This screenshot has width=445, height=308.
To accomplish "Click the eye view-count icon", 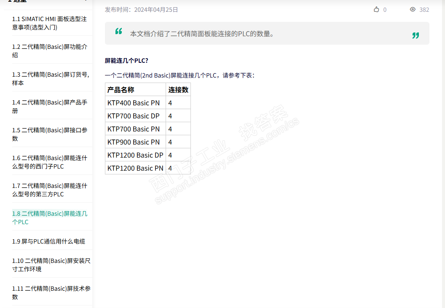I will [x=413, y=9].
